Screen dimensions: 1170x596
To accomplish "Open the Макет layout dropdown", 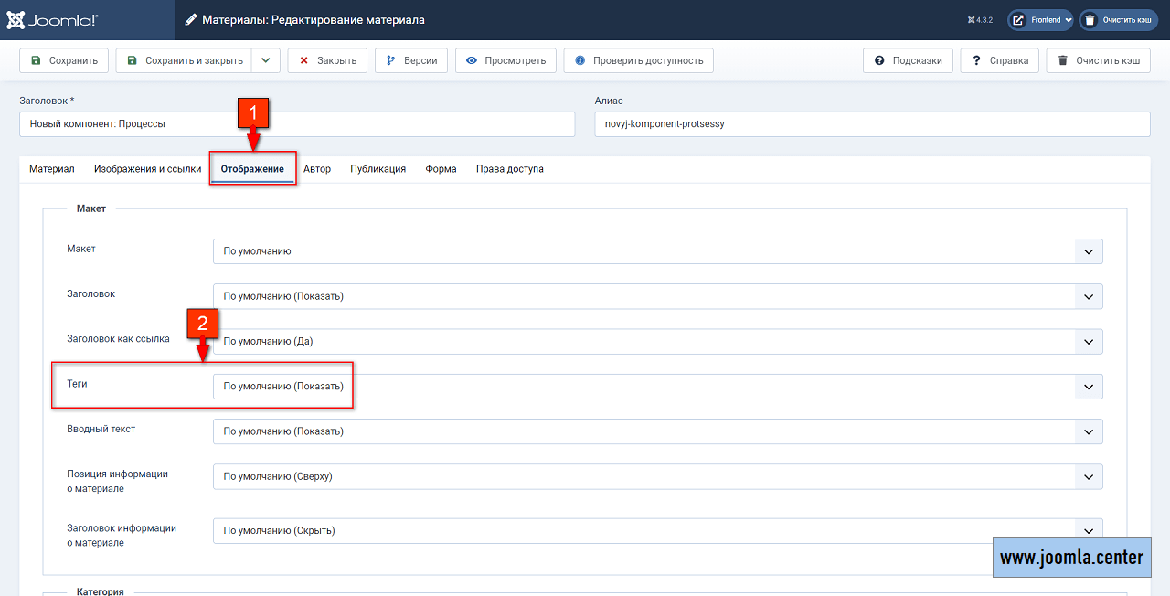I will pos(657,251).
